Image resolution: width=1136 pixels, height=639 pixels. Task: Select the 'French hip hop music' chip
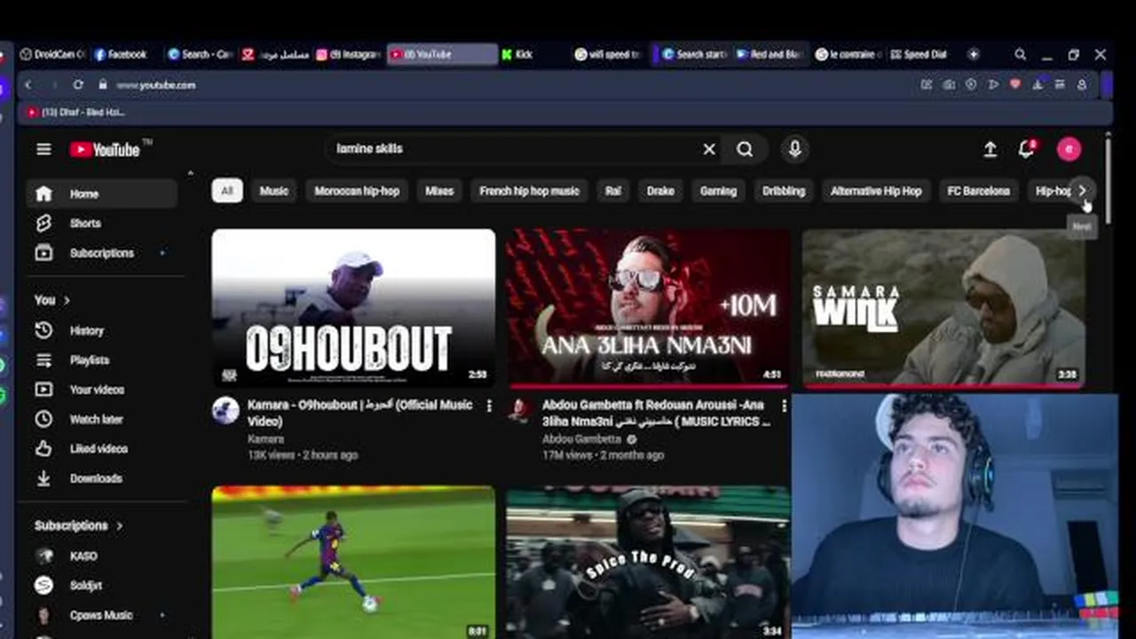point(529,191)
